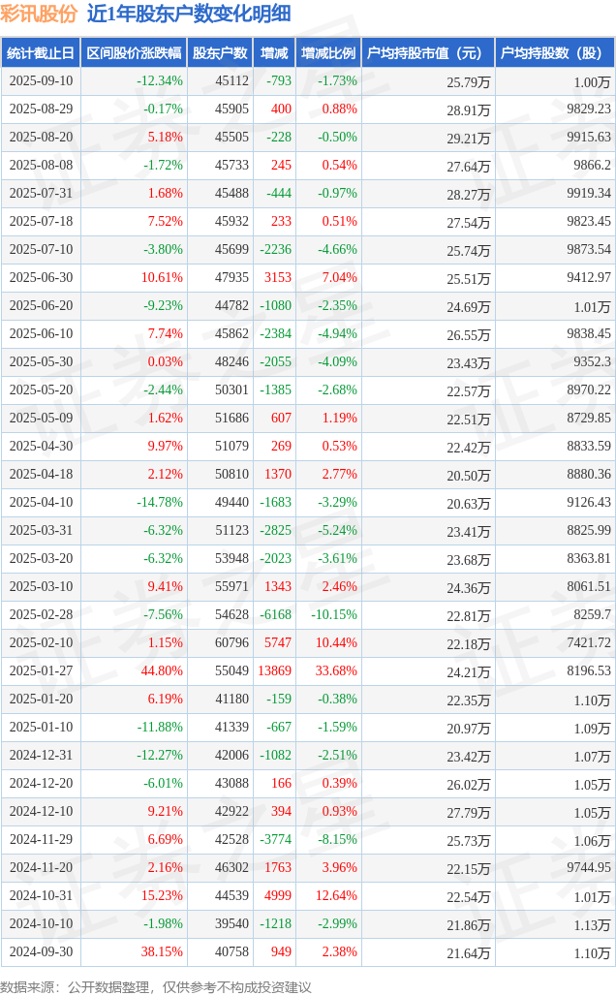Select the 统计截止日 column header
The width and height of the screenshot is (616, 996).
click(x=41, y=53)
